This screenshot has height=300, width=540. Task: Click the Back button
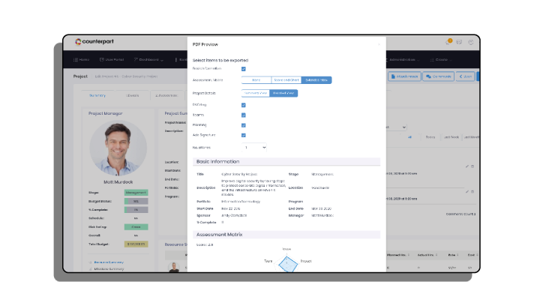tap(465, 76)
